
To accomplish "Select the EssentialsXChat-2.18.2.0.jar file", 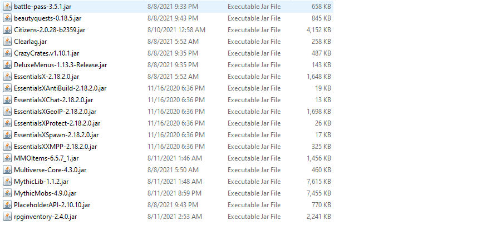I will pos(53,100).
